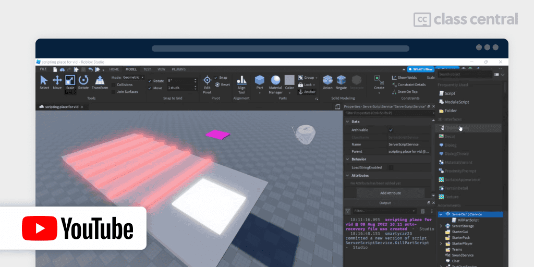Clear output with the trash icon
Viewport: 534px width, 267px height.
(x=422, y=211)
